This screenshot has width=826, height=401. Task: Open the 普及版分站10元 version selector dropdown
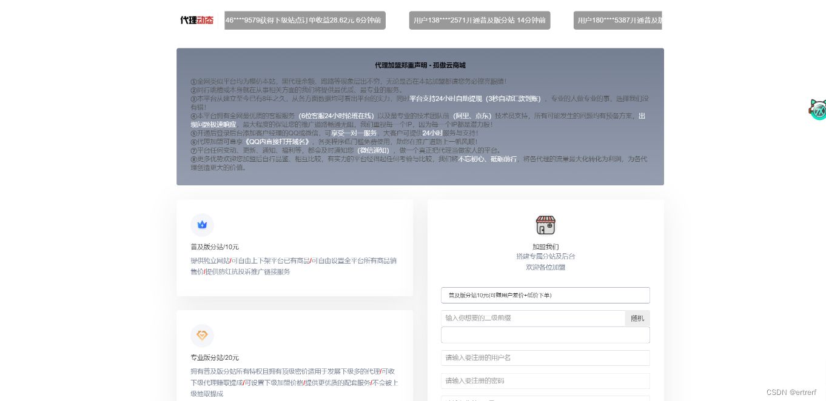545,295
